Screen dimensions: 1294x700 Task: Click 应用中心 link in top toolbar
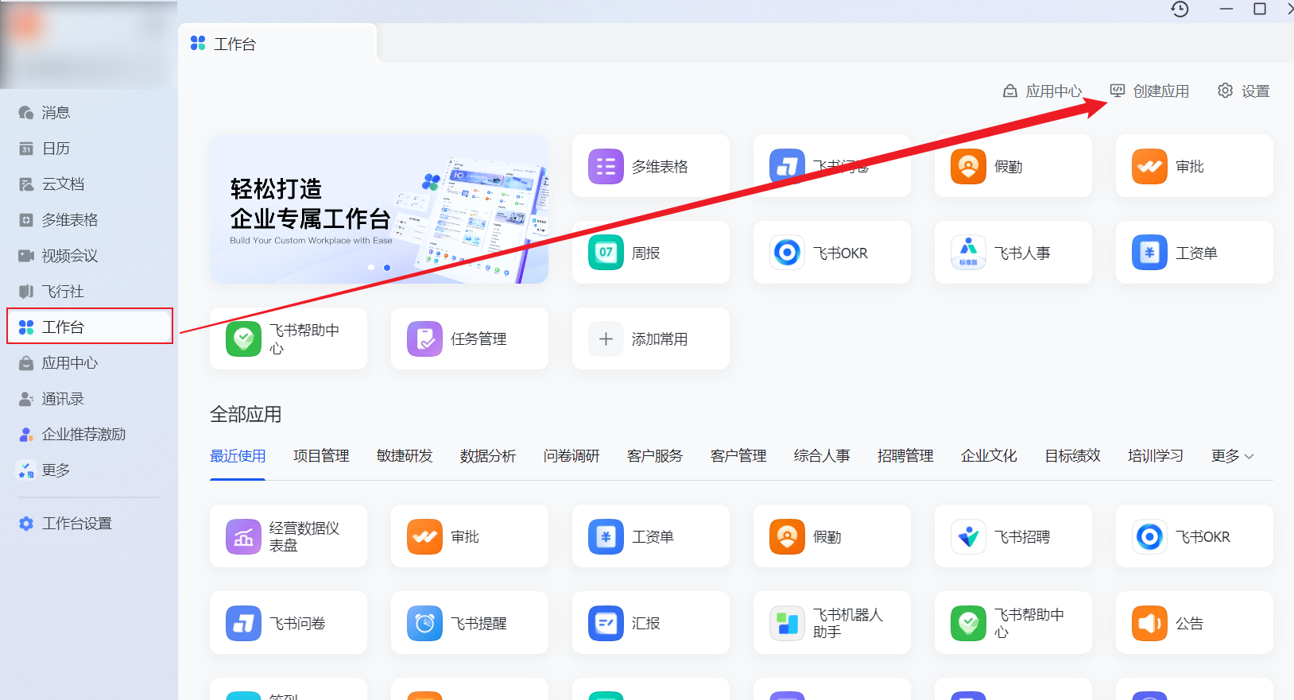point(1042,91)
